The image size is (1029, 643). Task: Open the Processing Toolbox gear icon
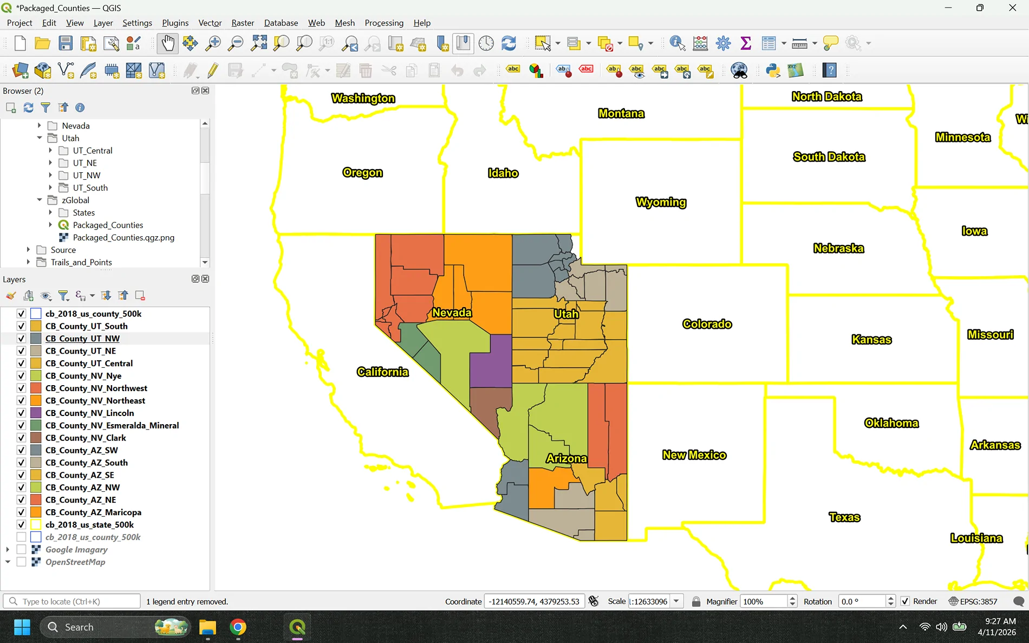point(723,43)
